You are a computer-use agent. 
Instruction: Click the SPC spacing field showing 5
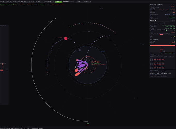click(x=16, y=2)
